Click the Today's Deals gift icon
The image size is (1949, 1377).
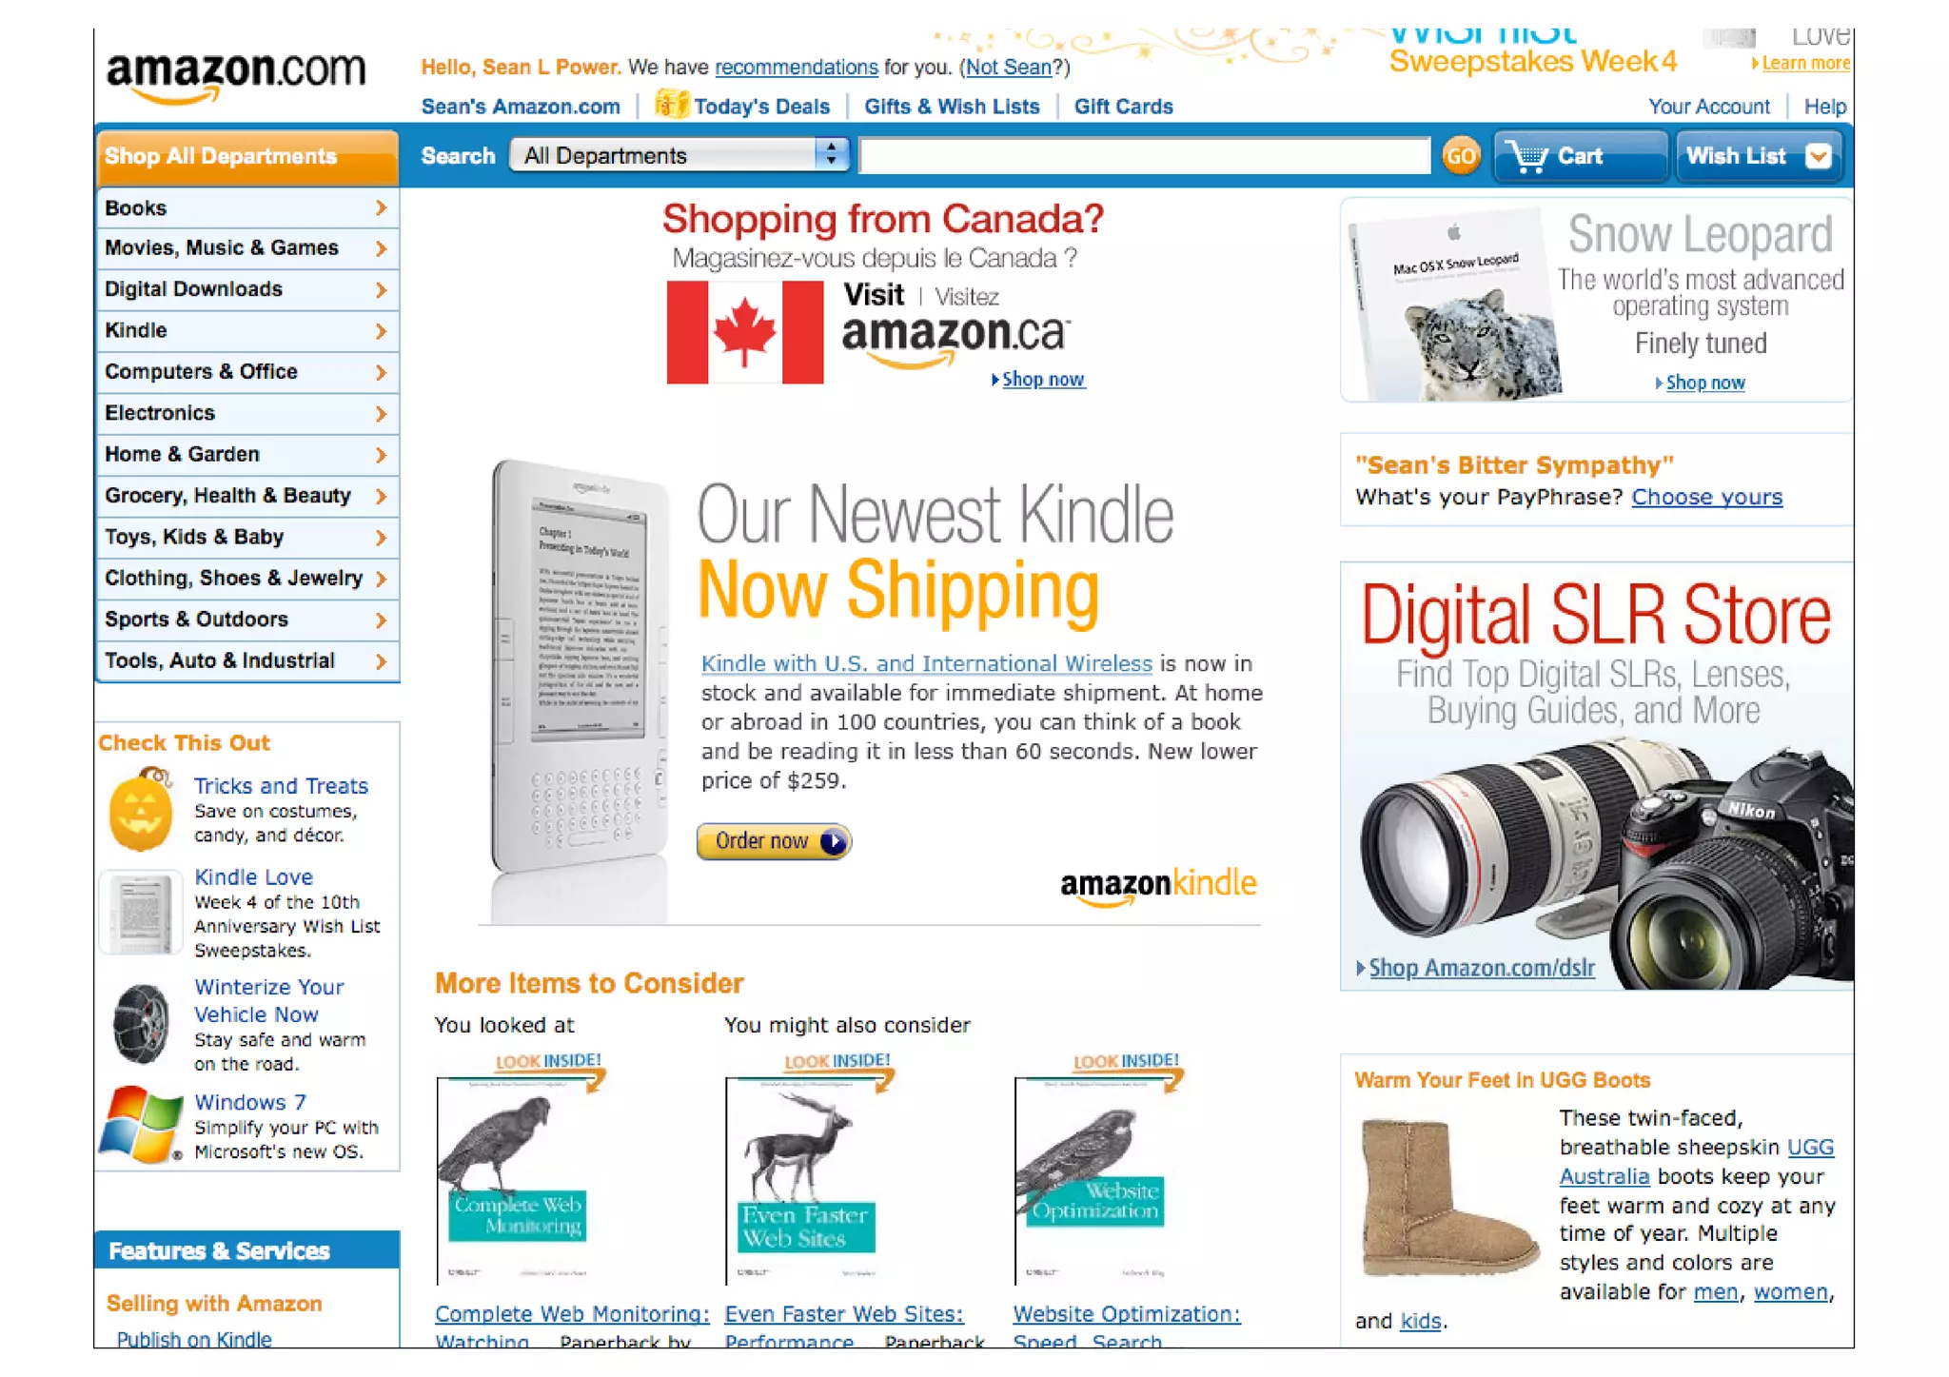[671, 103]
